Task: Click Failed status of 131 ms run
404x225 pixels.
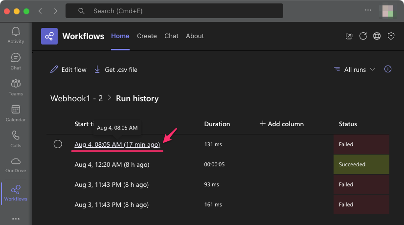Action: (x=361, y=144)
